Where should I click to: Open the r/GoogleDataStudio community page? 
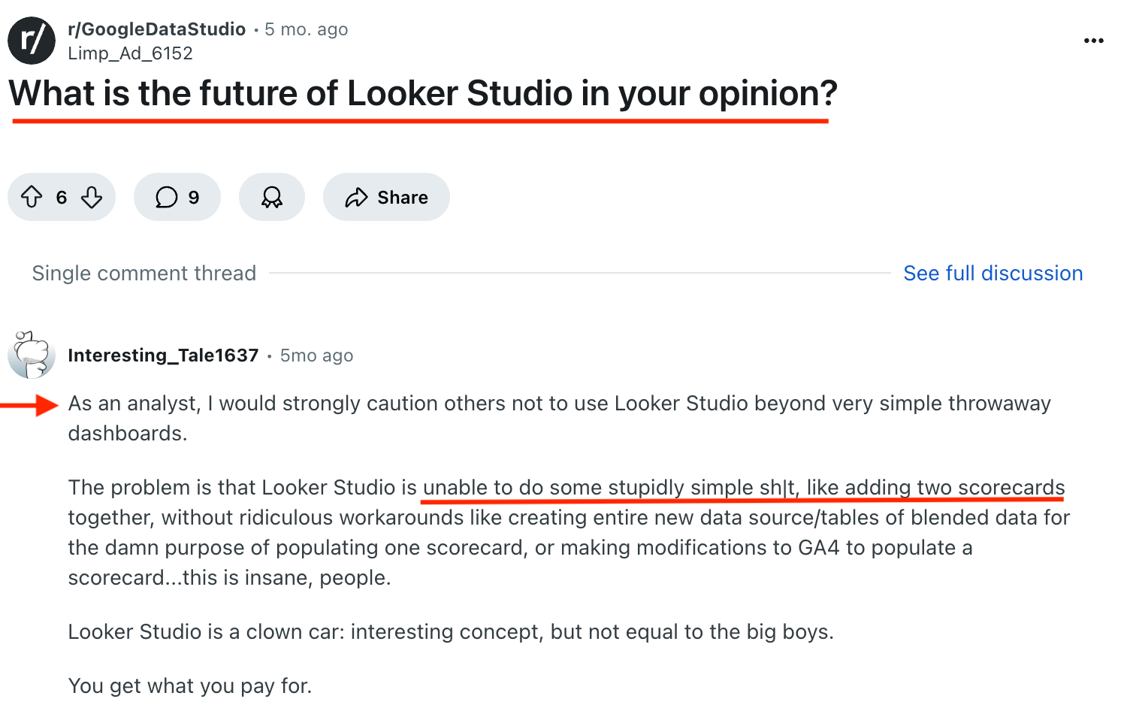[x=156, y=29]
